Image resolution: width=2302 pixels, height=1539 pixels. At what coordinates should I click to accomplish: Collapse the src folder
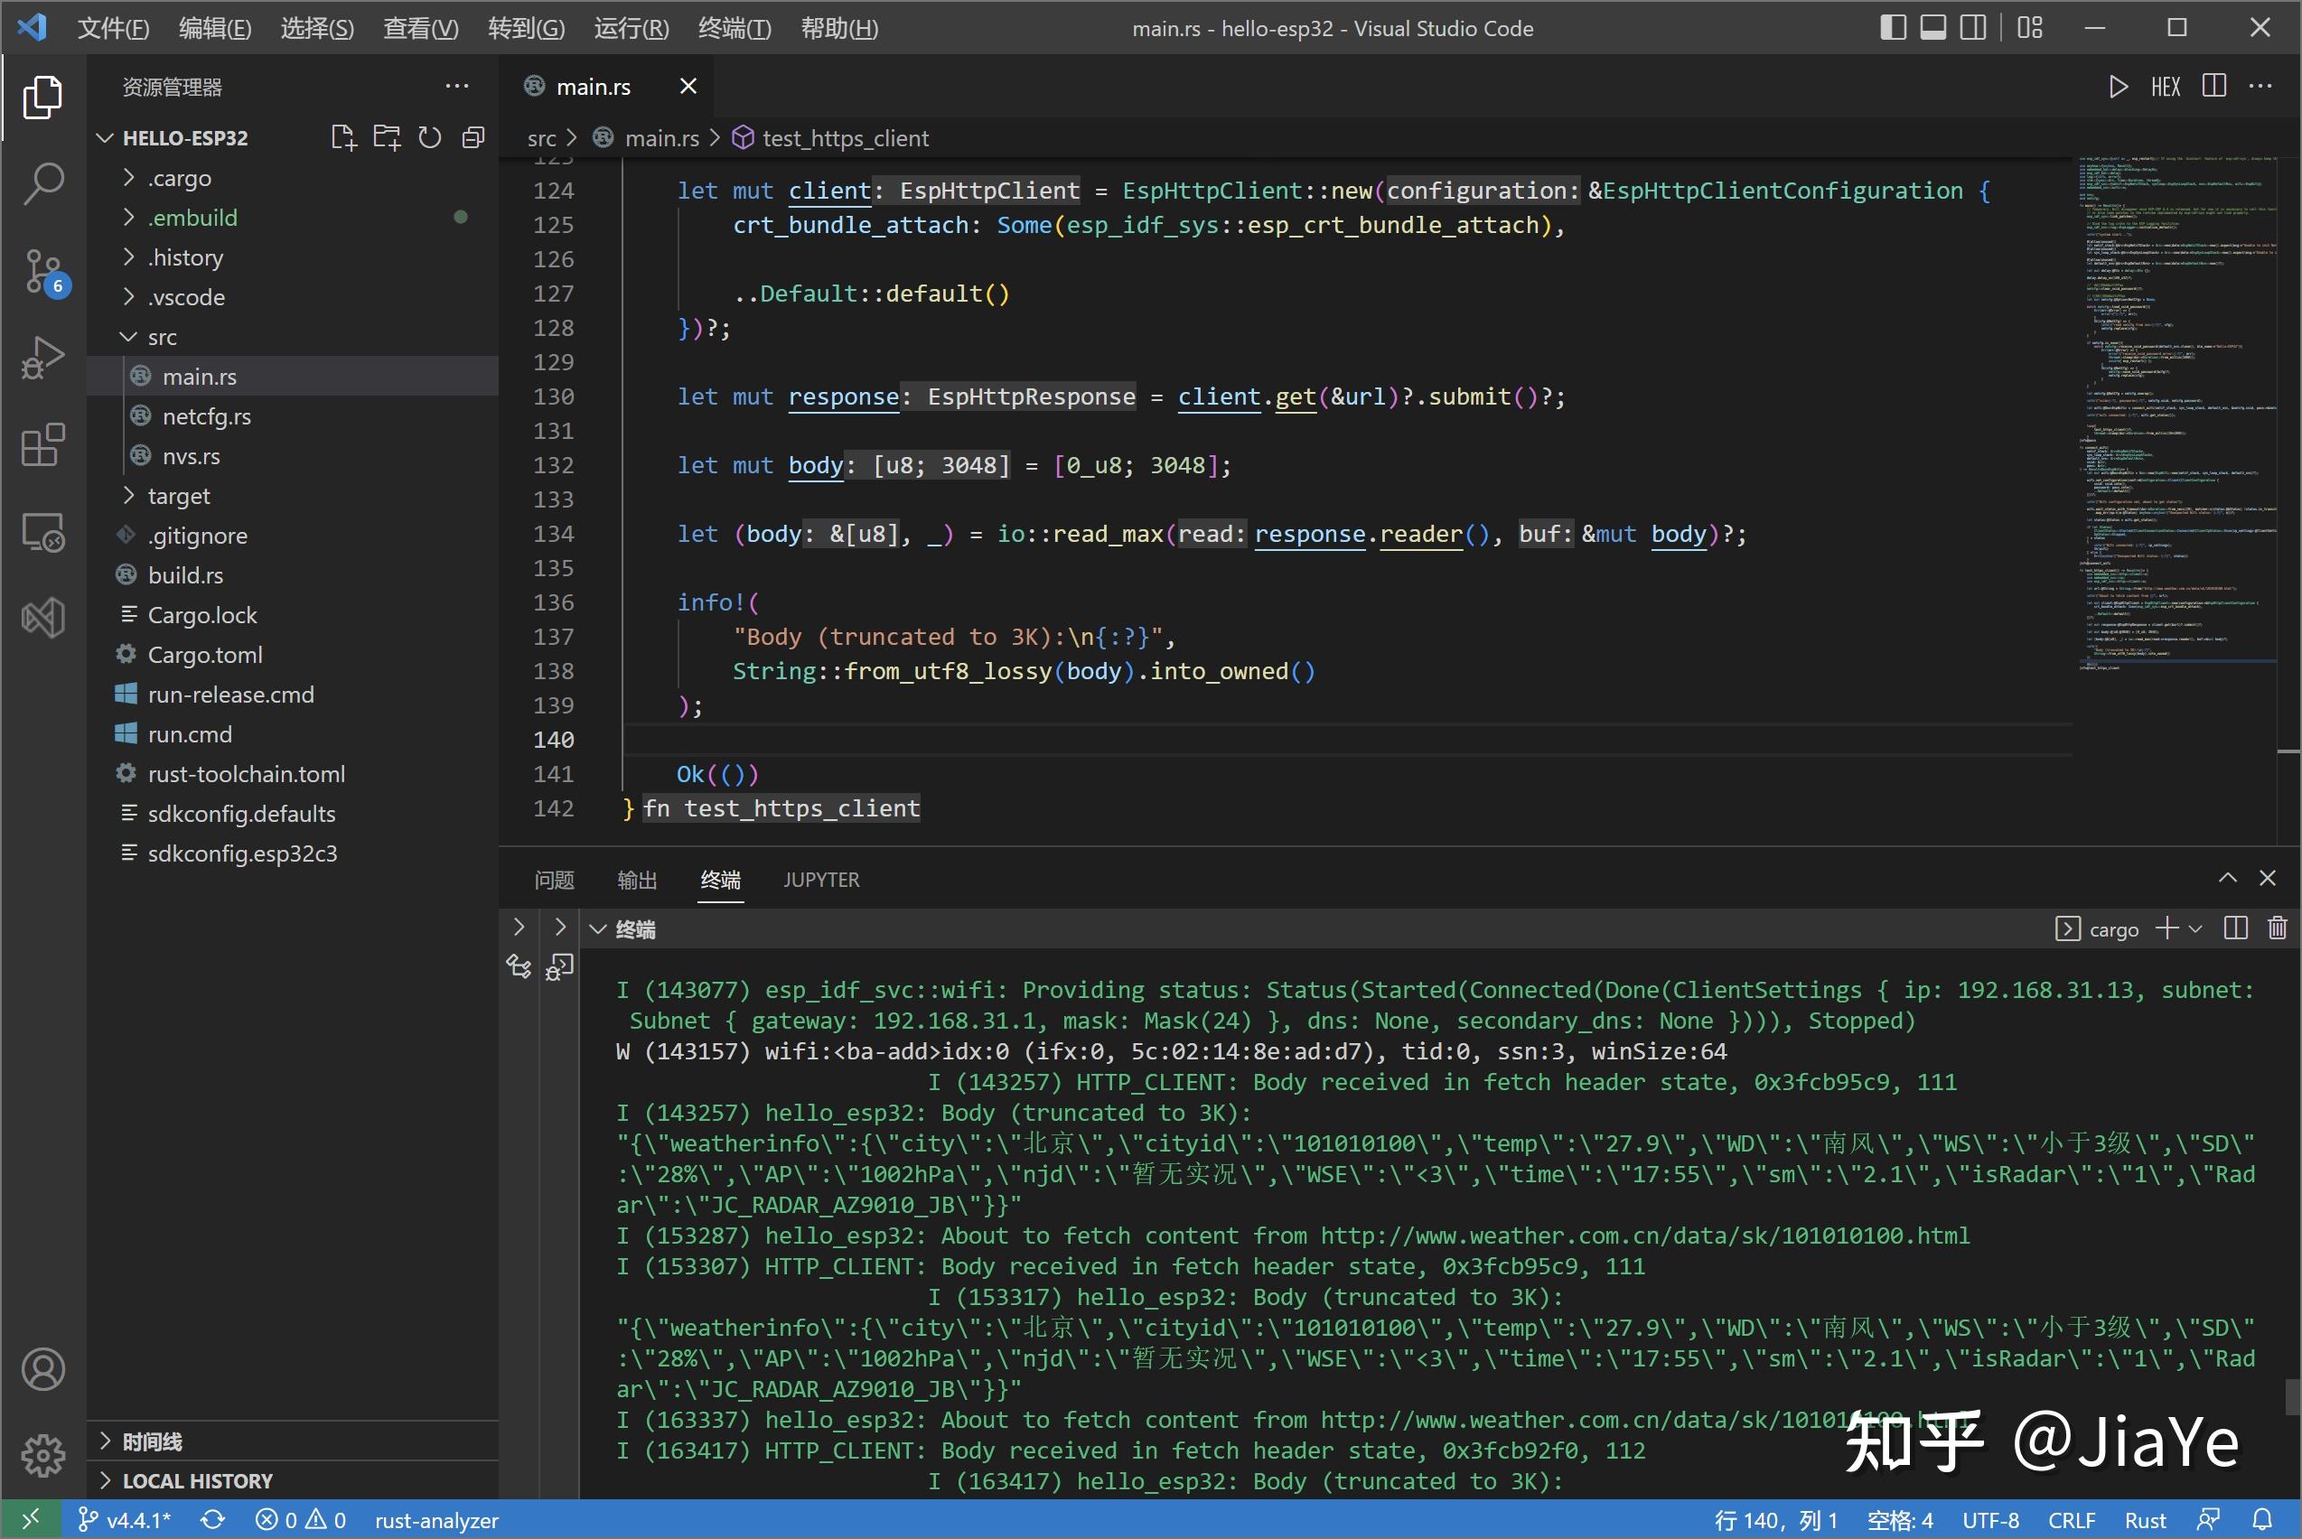(x=162, y=337)
